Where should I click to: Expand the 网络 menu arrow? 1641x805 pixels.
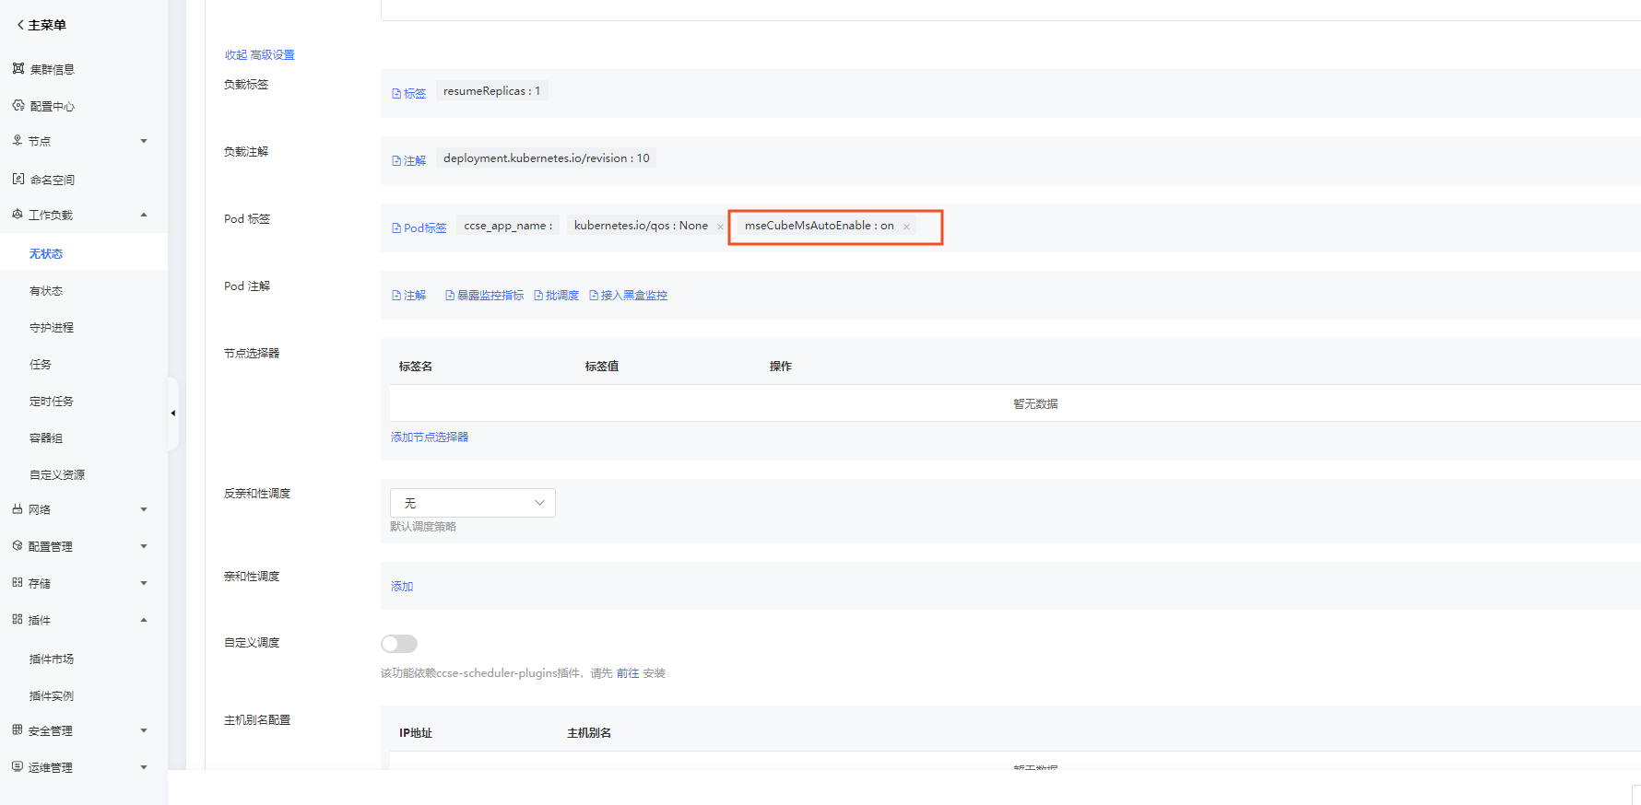click(x=144, y=509)
